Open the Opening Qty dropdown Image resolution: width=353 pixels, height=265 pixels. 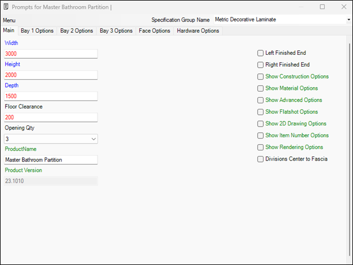(x=93, y=138)
